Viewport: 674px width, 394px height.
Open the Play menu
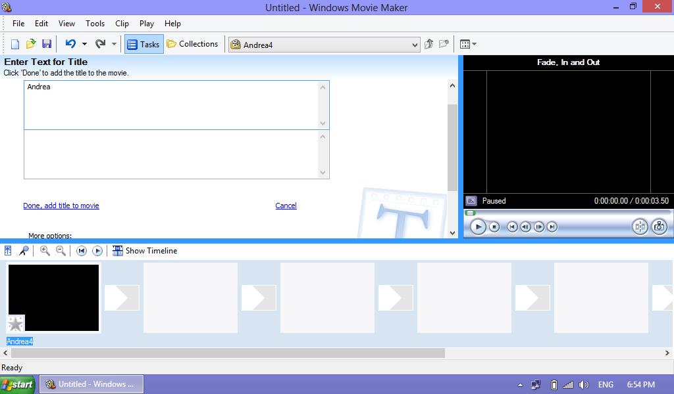pos(147,24)
